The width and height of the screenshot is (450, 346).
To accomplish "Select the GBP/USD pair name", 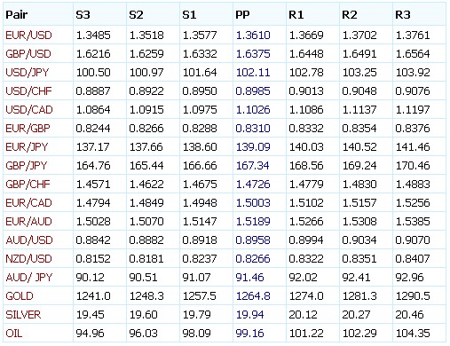I will coord(28,54).
